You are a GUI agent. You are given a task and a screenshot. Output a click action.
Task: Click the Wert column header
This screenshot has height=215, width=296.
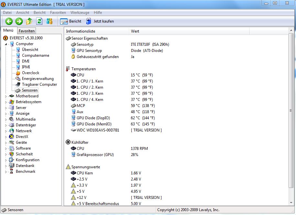point(189,31)
